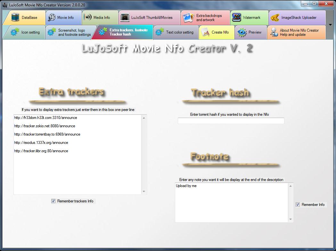
Task: Open the Watermark tab label
Action: coord(251,18)
